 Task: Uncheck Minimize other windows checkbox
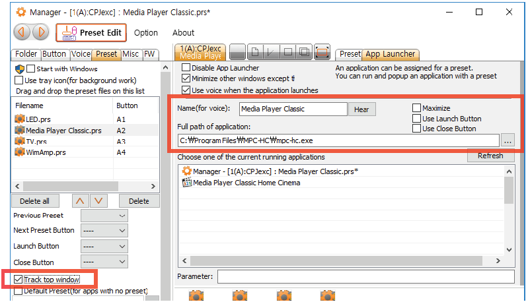tap(186, 78)
